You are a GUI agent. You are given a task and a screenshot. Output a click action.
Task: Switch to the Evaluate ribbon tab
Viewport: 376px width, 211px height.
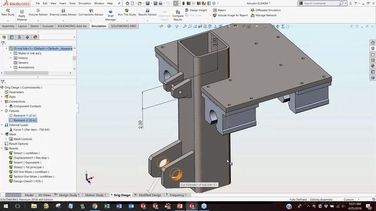point(48,26)
